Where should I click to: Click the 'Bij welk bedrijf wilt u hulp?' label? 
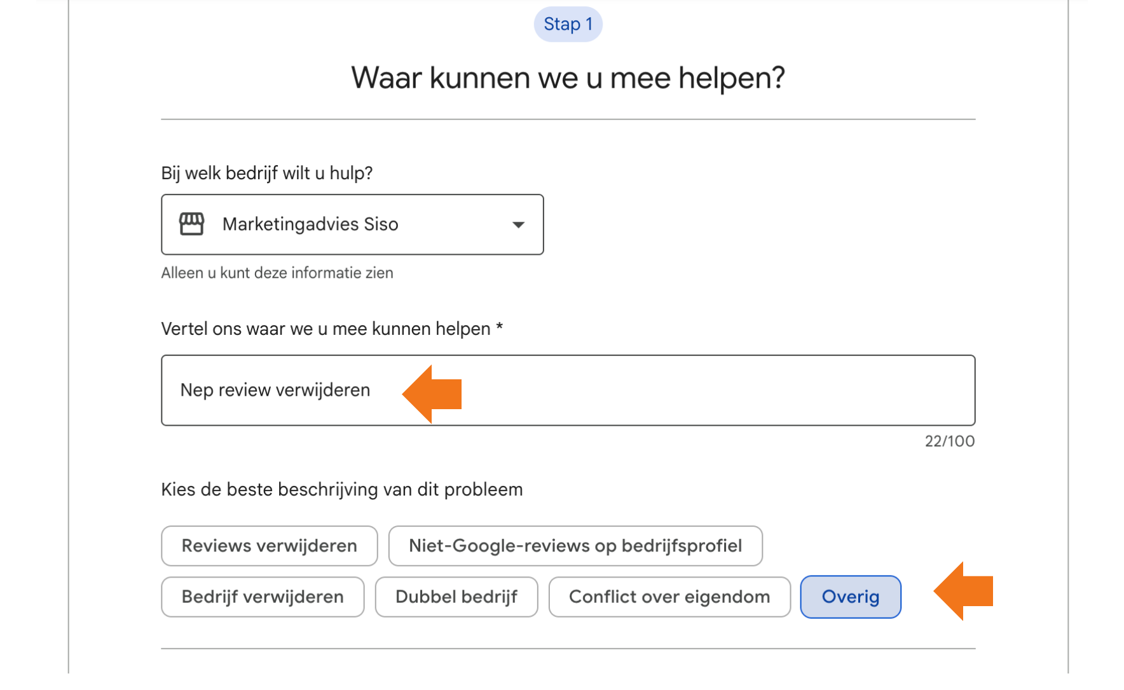click(266, 173)
